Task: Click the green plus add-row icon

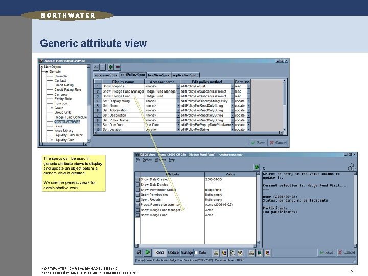Action: click(x=111, y=67)
